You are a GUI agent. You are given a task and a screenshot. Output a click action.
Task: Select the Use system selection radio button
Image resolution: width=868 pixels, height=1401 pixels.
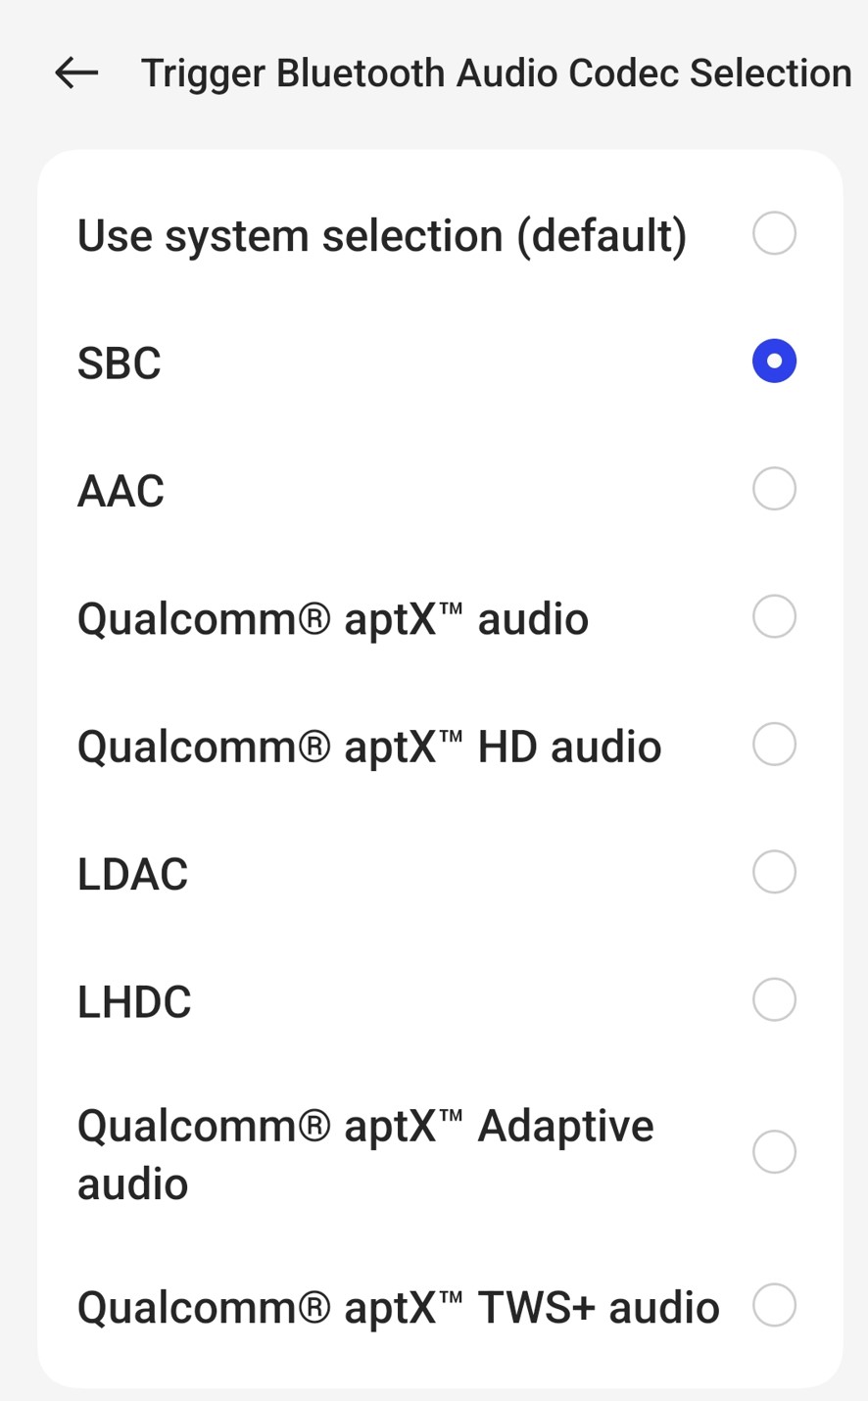coord(774,234)
